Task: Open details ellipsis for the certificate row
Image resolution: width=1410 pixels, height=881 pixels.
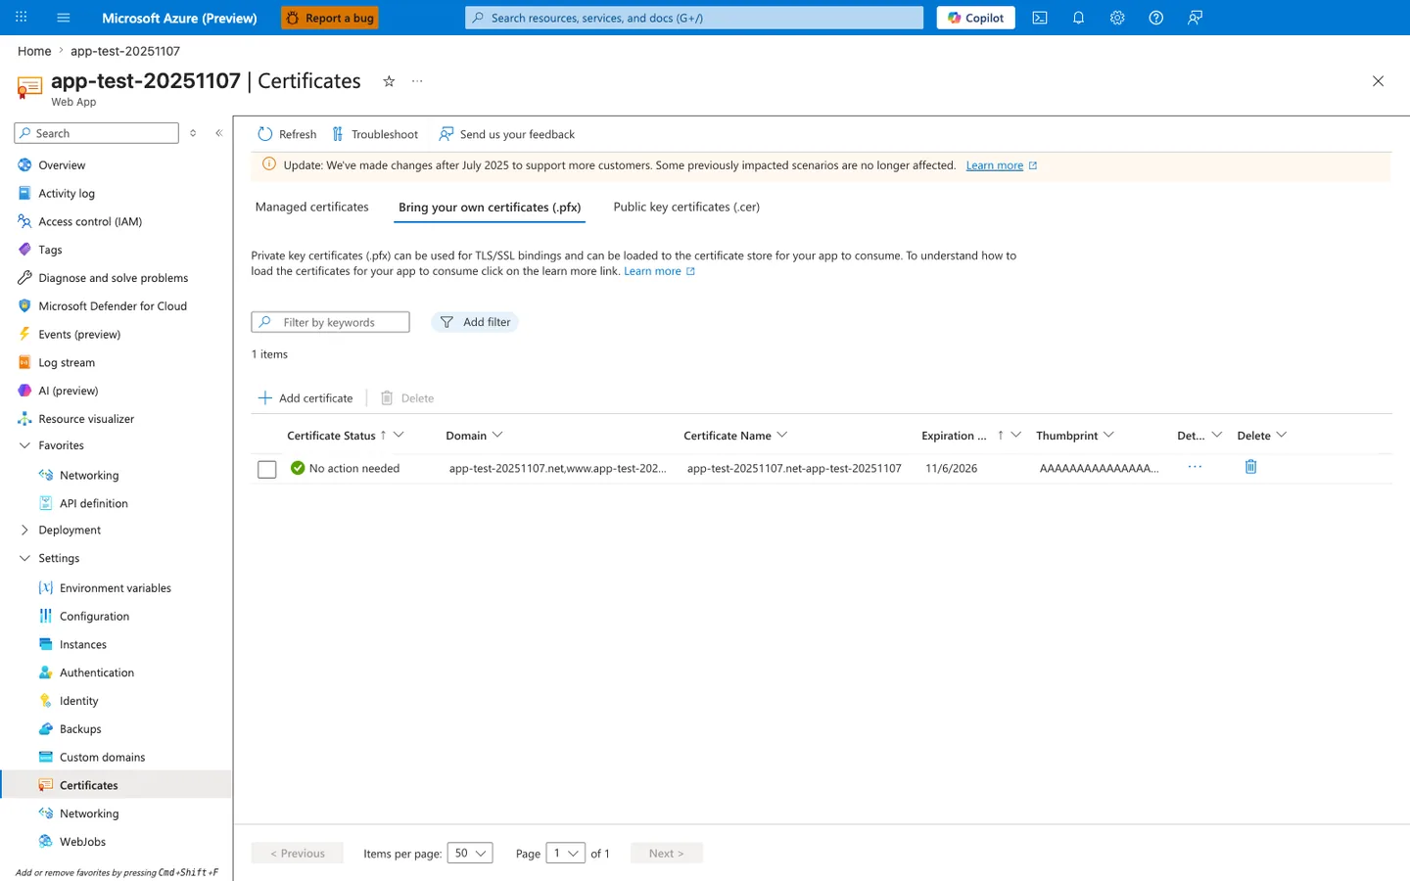Action: click(1195, 467)
